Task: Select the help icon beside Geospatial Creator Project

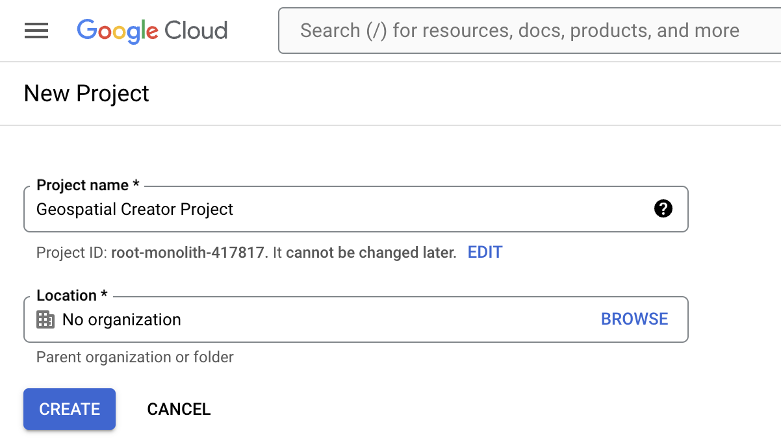Action: 663,209
